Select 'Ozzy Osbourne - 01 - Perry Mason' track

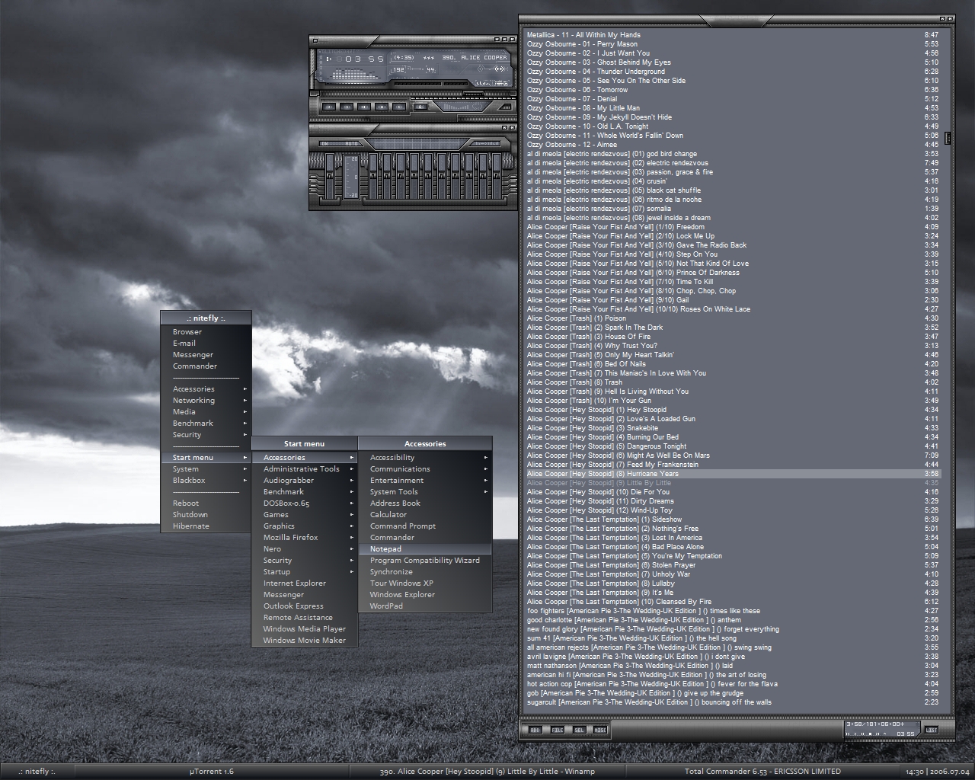click(733, 44)
